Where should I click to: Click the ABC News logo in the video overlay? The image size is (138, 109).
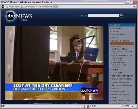(89, 91)
